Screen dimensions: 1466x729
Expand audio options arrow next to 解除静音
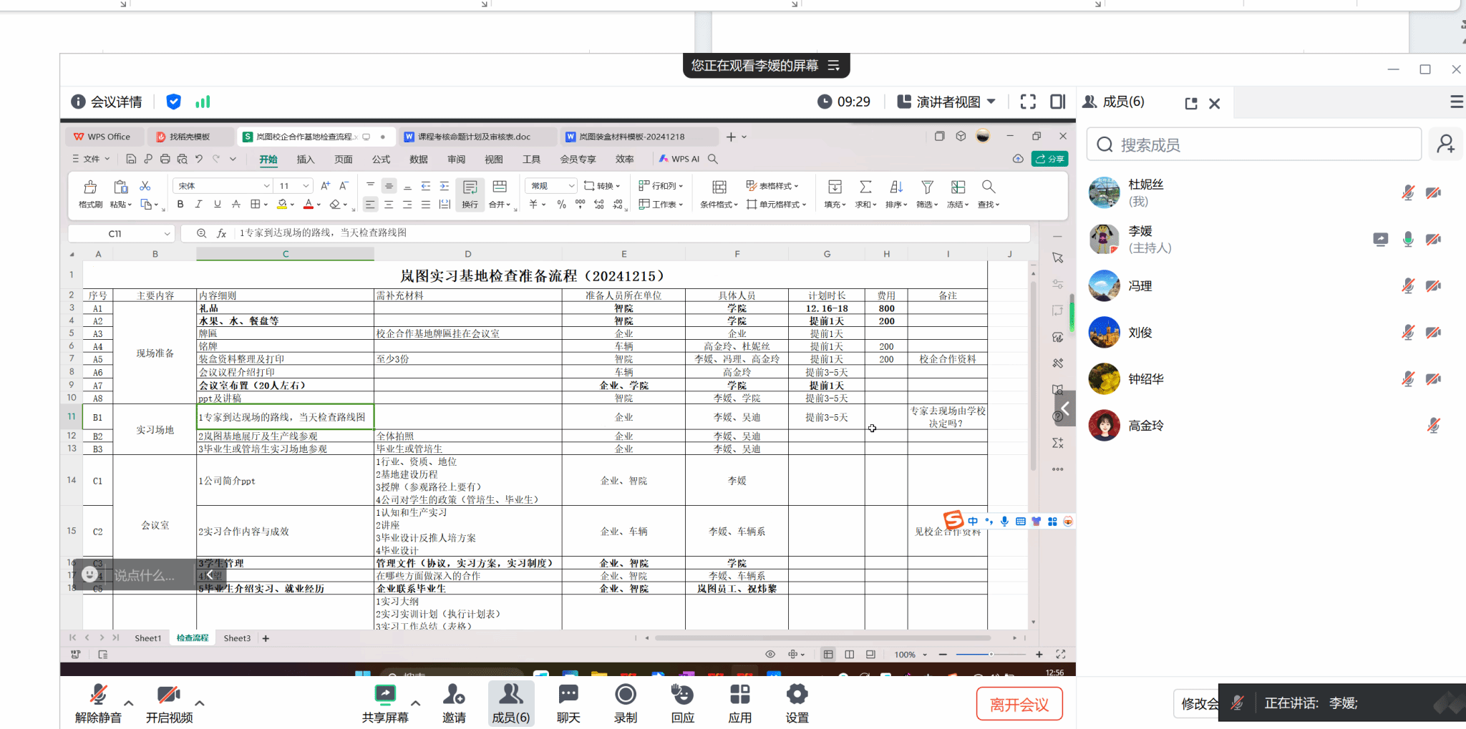[129, 703]
